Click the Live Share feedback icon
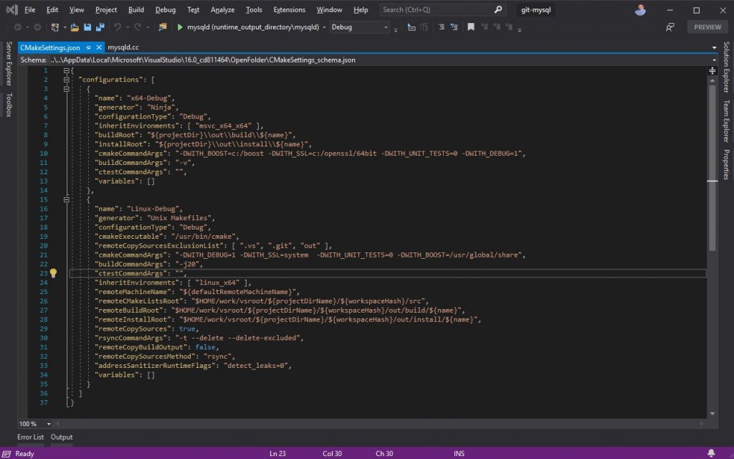 670,27
